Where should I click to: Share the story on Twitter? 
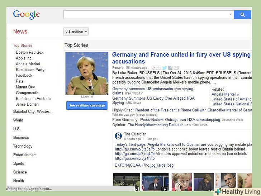tap(165, 68)
